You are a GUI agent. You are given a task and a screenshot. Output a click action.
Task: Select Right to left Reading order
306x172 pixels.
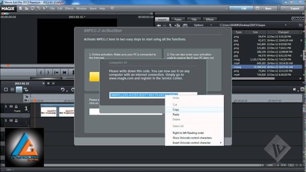pos(194,133)
